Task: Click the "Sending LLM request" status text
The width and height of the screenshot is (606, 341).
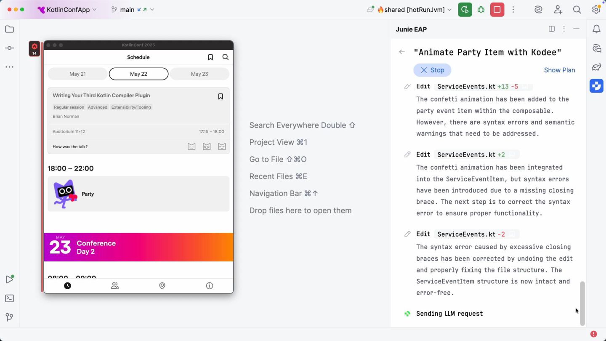Action: 449,314
